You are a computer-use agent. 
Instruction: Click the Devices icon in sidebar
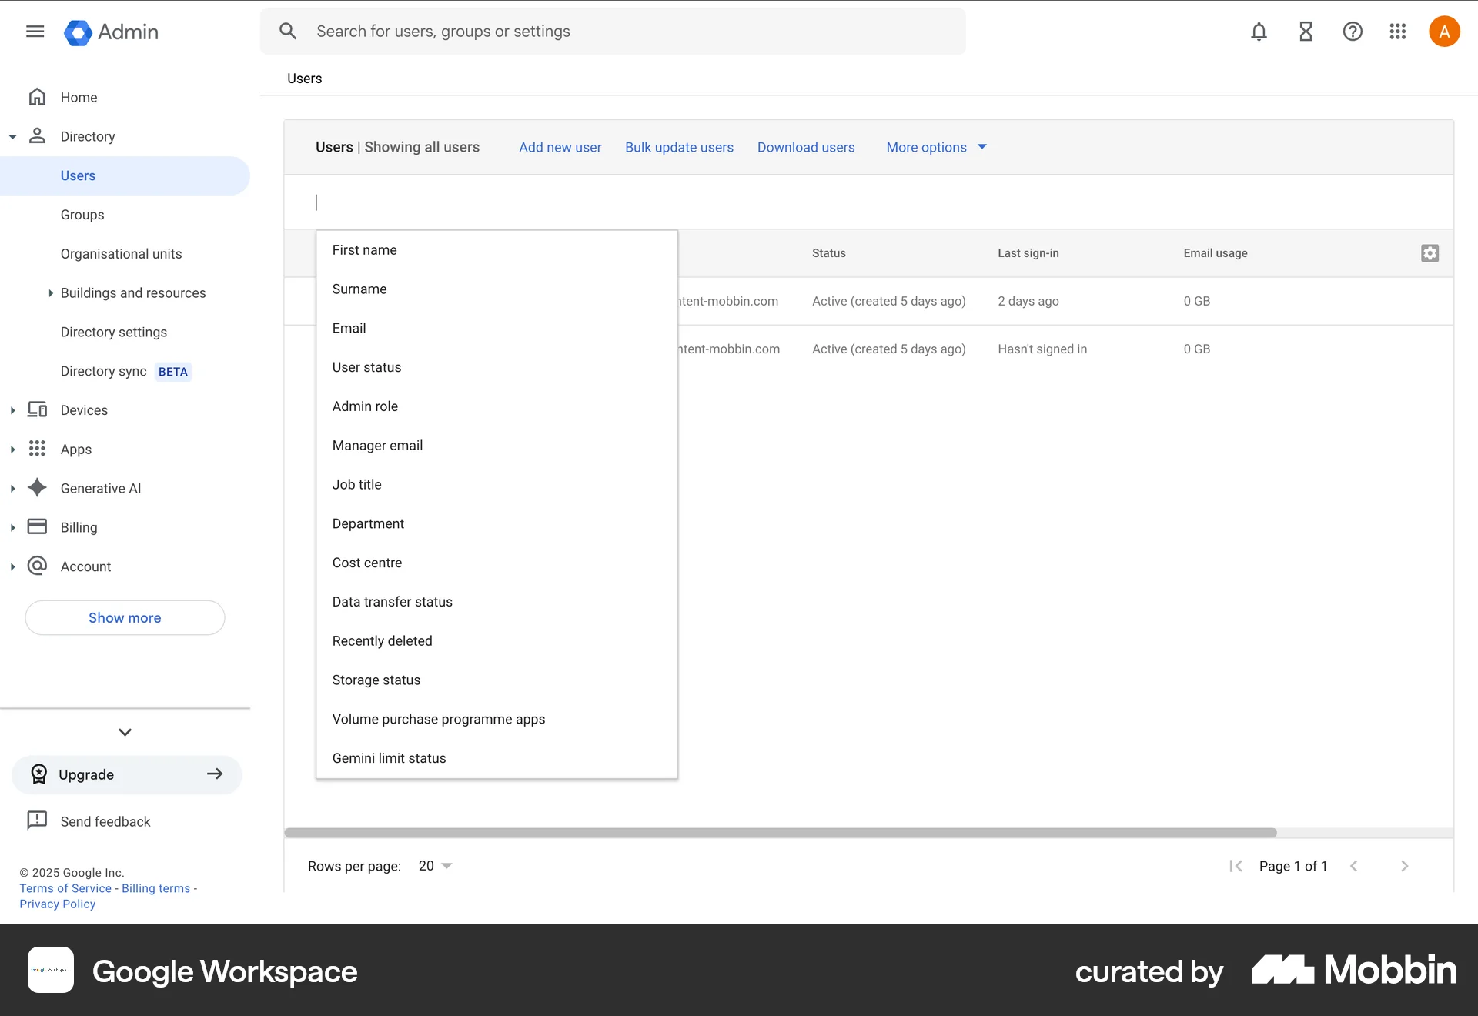[x=37, y=409]
